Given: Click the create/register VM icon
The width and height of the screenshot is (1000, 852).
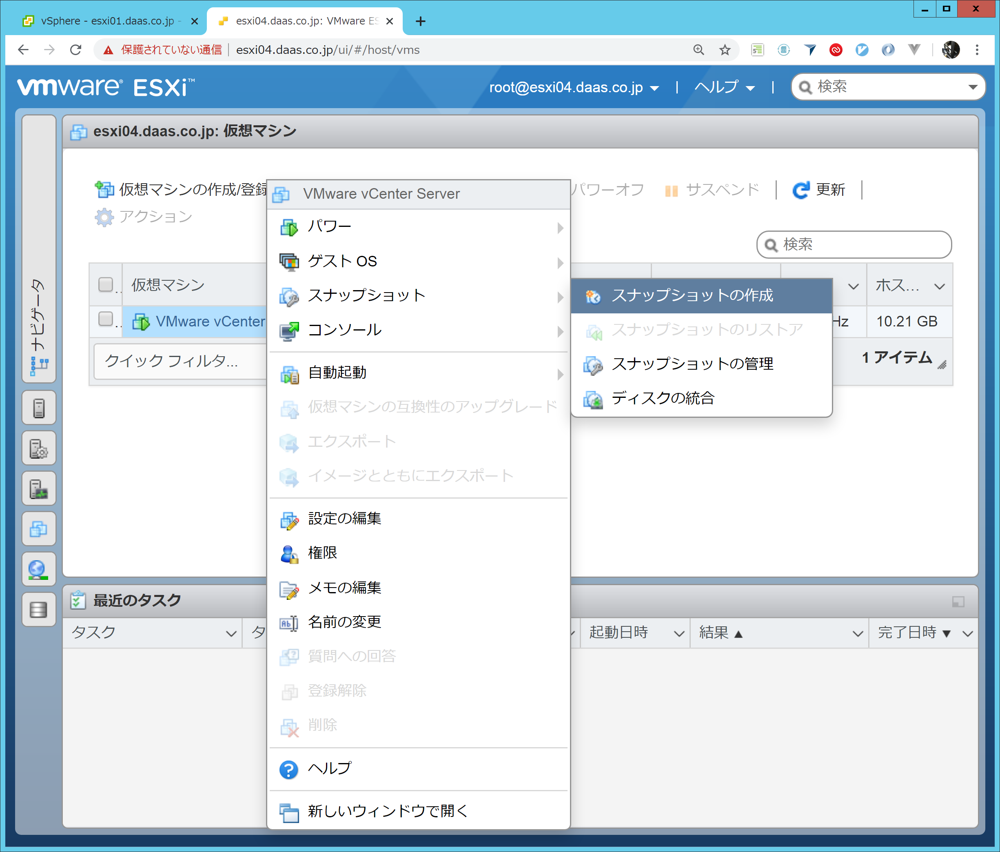Looking at the screenshot, I should point(104,189).
